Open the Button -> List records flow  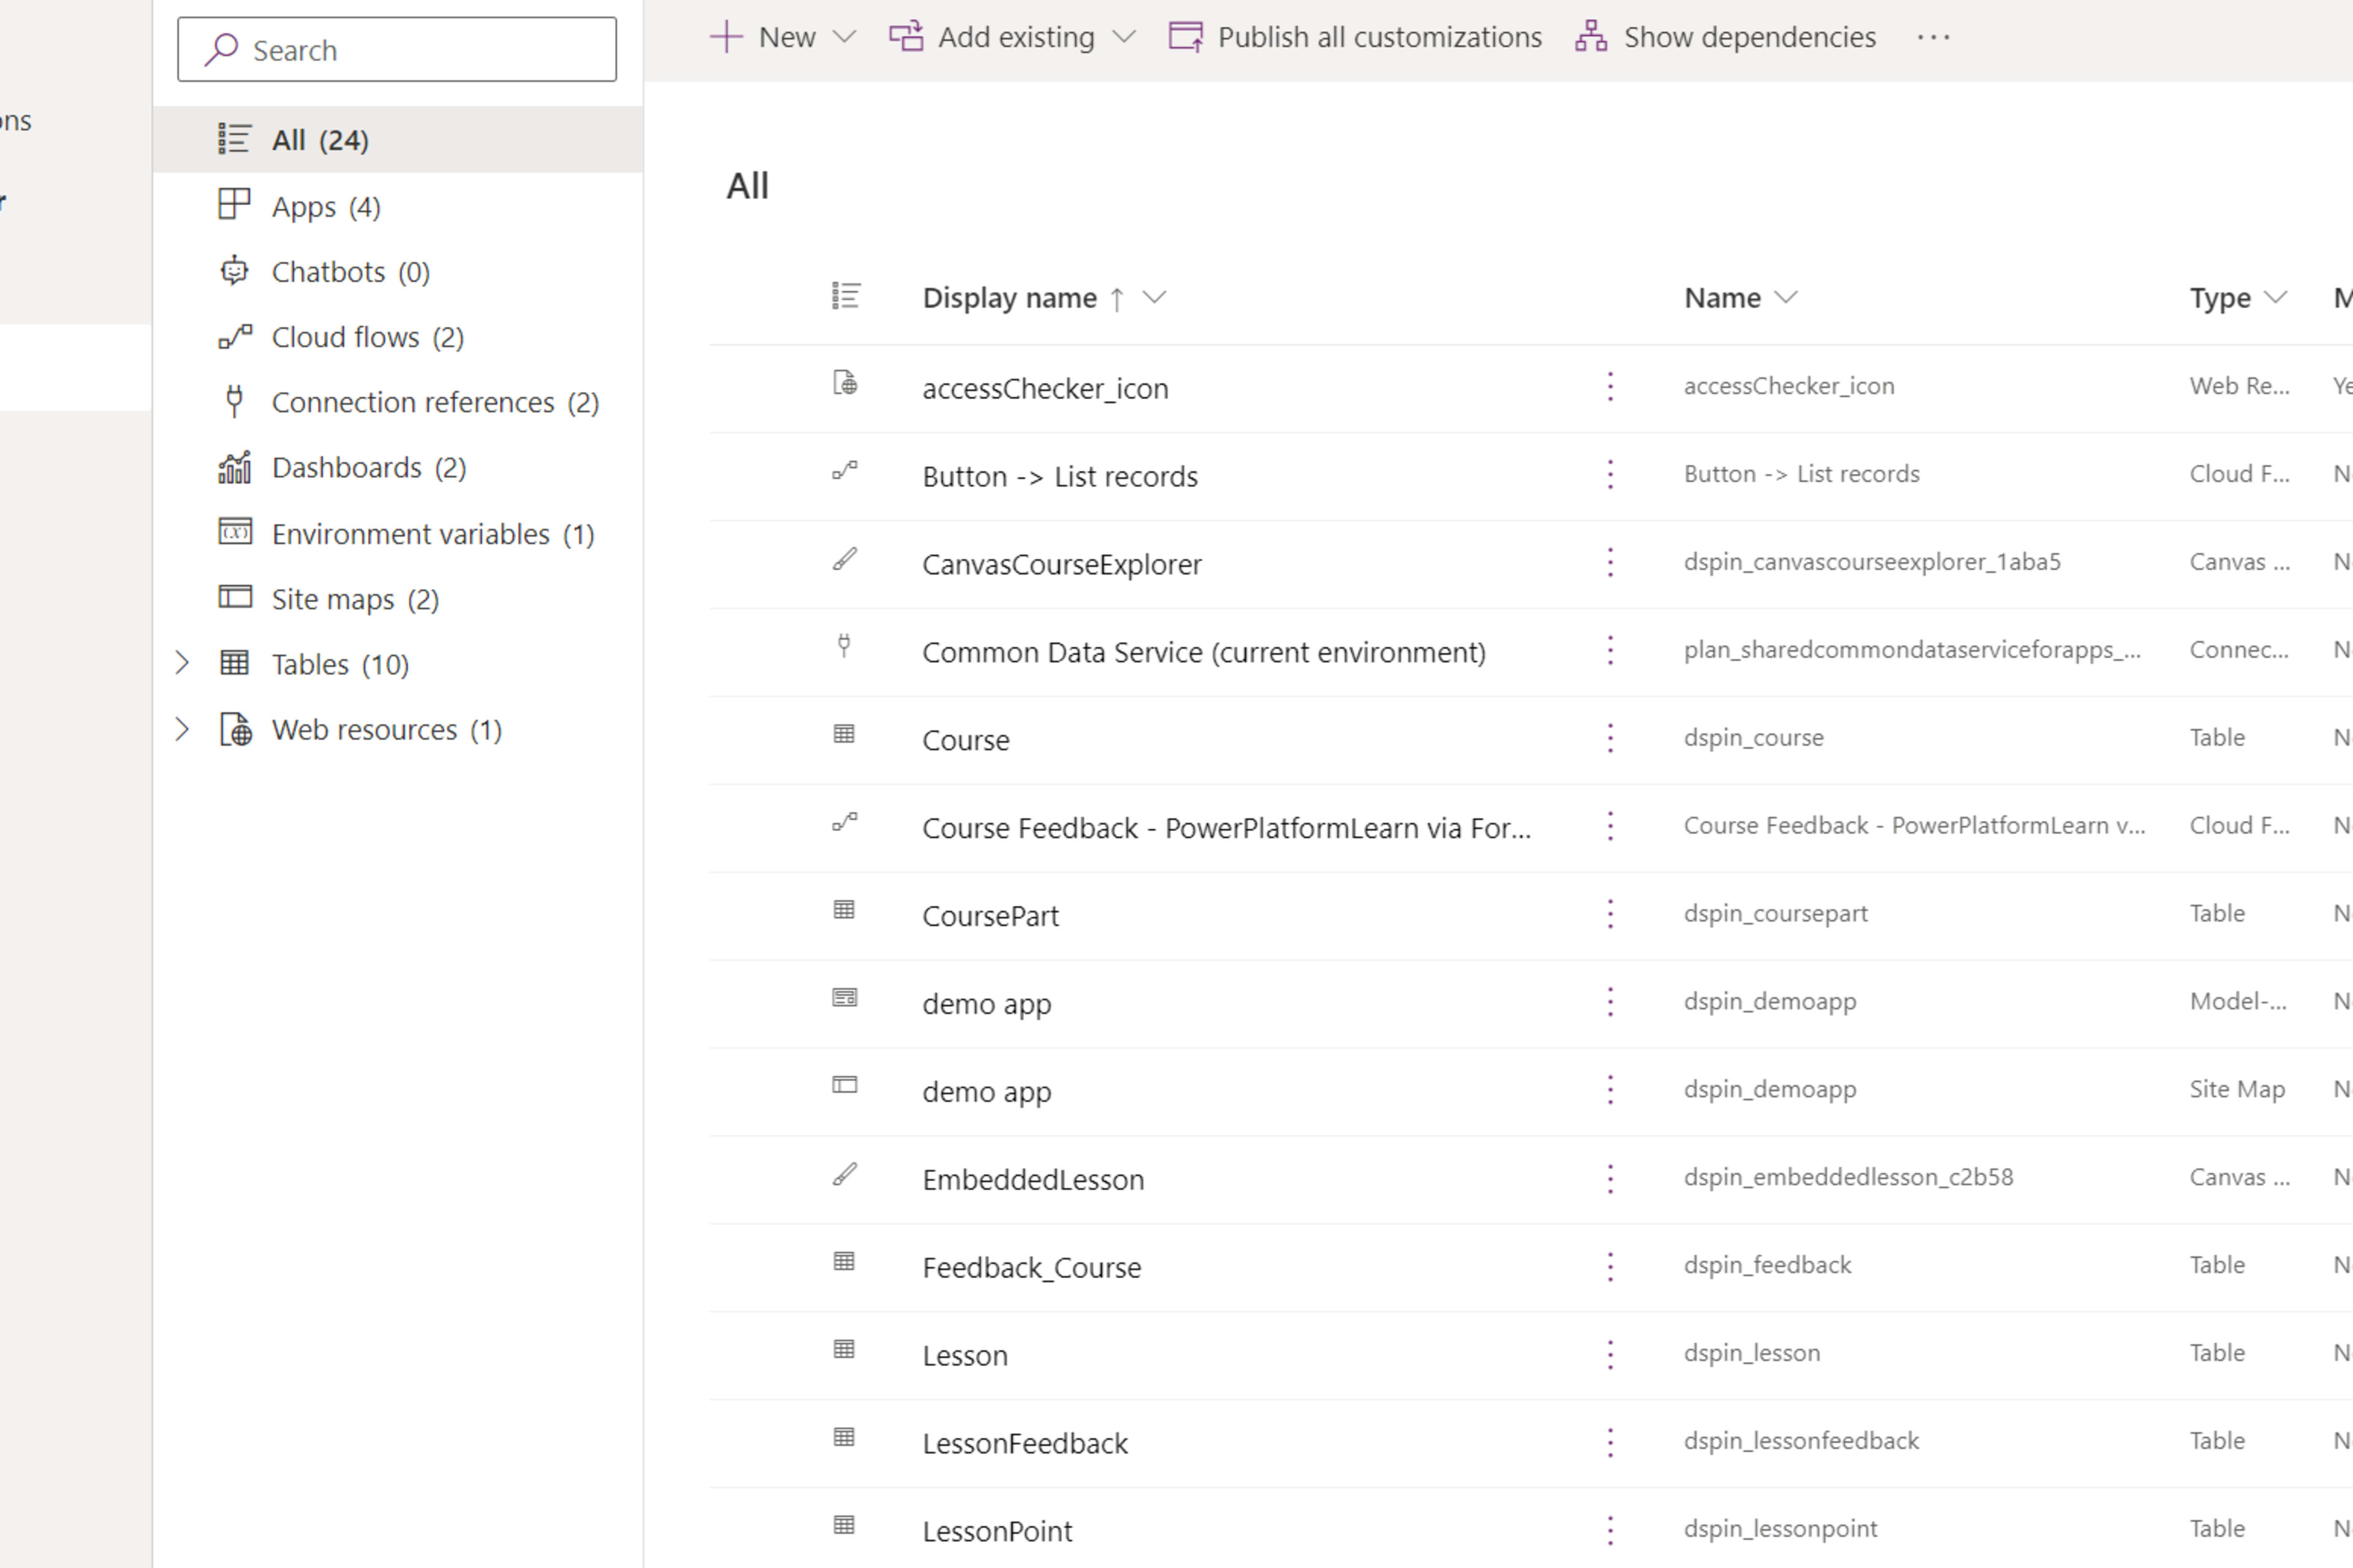click(x=1061, y=476)
